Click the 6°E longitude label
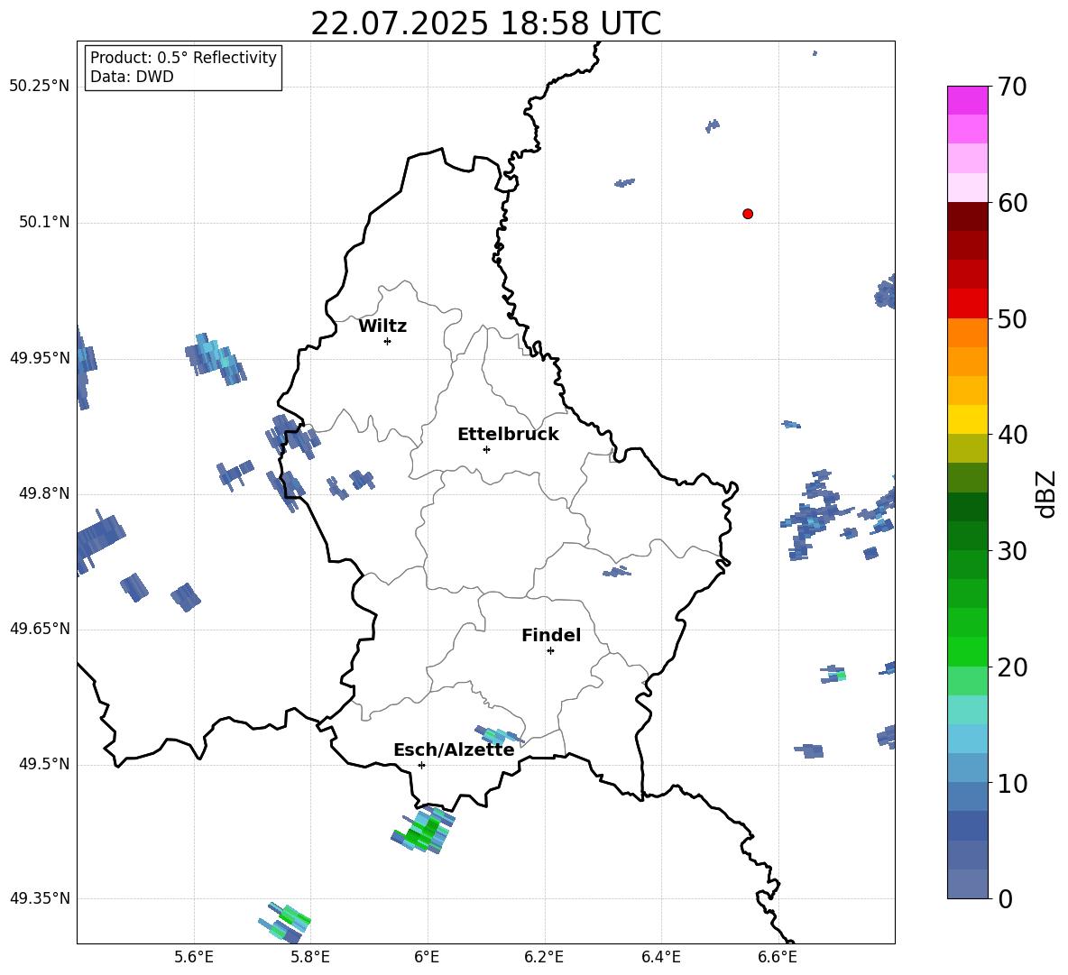The image size is (1068, 975). 427,957
